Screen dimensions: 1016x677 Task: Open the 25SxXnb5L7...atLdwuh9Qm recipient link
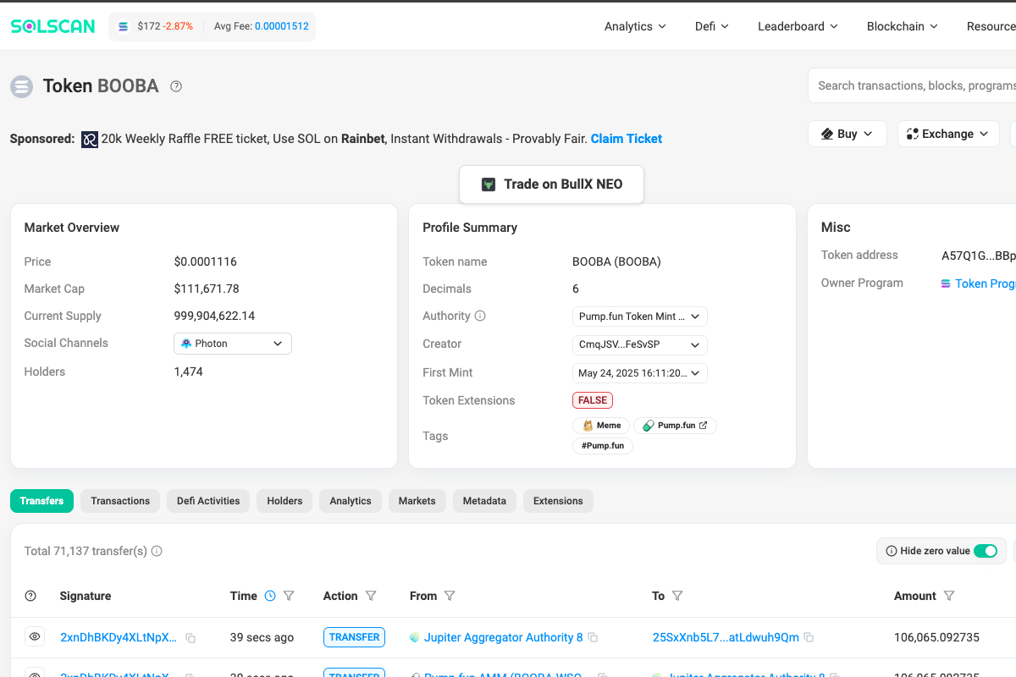tap(726, 637)
